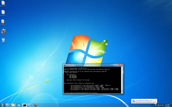The height and width of the screenshot is (107, 172).
Task: Select the Mozilla Firefox desktop shortcut
Action: point(3,32)
